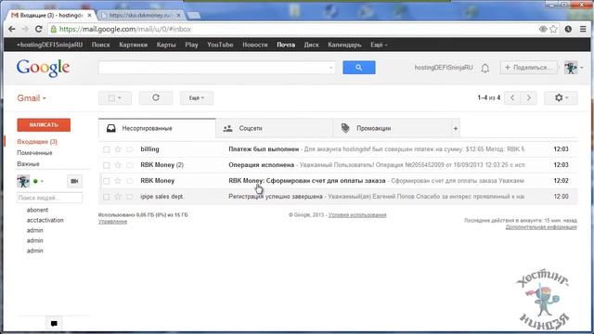Reload the page in Chrome toolbar
594x334 pixels.
click(x=38, y=29)
